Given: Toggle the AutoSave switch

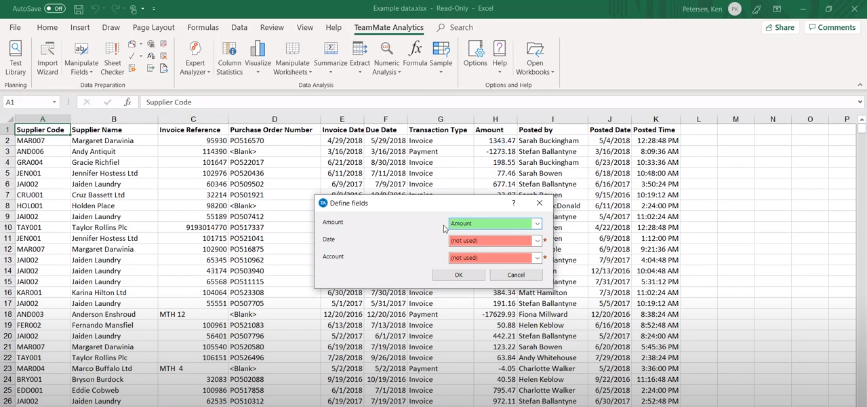Looking at the screenshot, I should [x=54, y=9].
